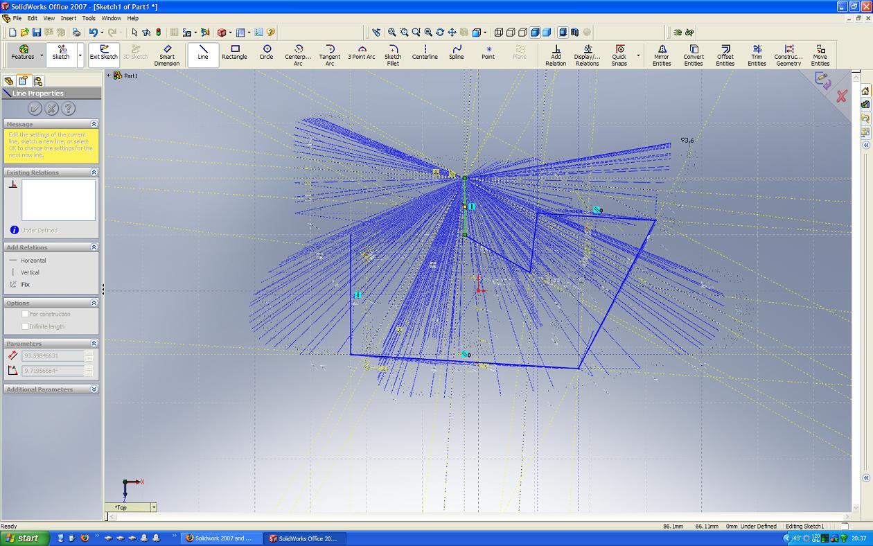This screenshot has height=546, width=873.
Task: Collapse the Options section
Action: 94,303
